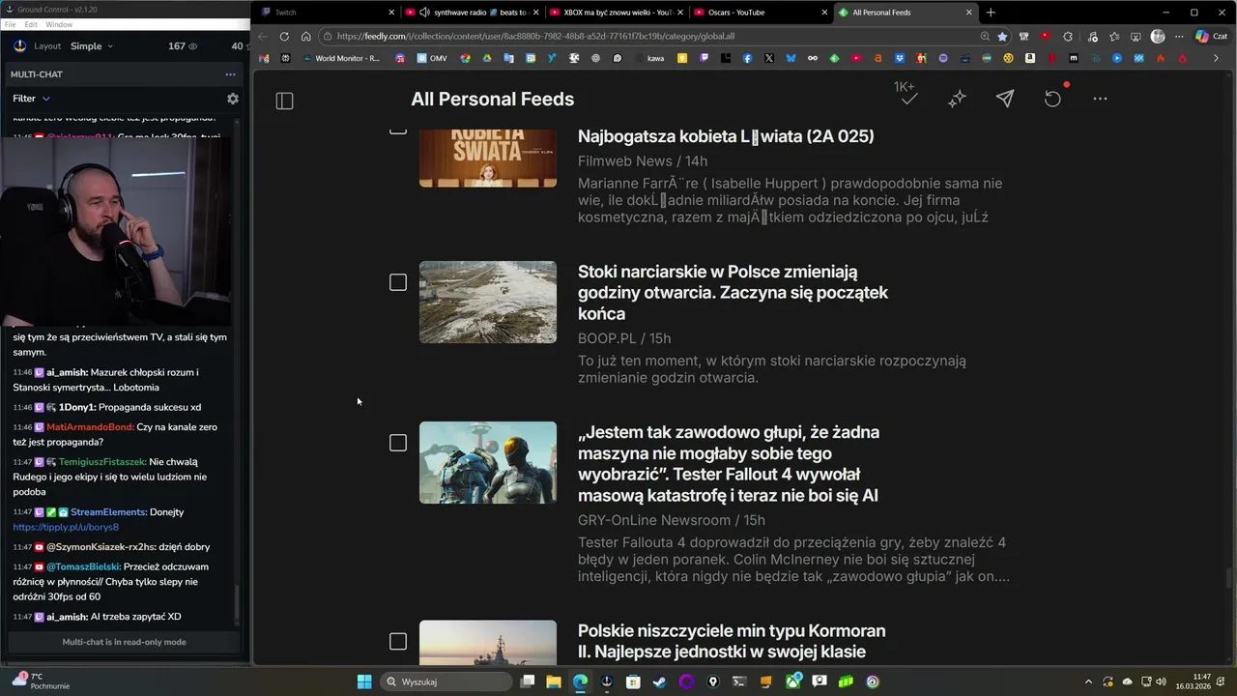Tick the checkbox for Tester Fallout 4 article
The image size is (1237, 696).
(398, 443)
